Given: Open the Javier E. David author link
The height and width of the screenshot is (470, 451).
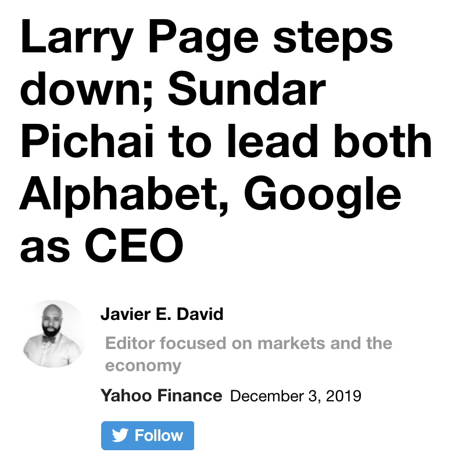Looking at the screenshot, I should (x=162, y=314).
